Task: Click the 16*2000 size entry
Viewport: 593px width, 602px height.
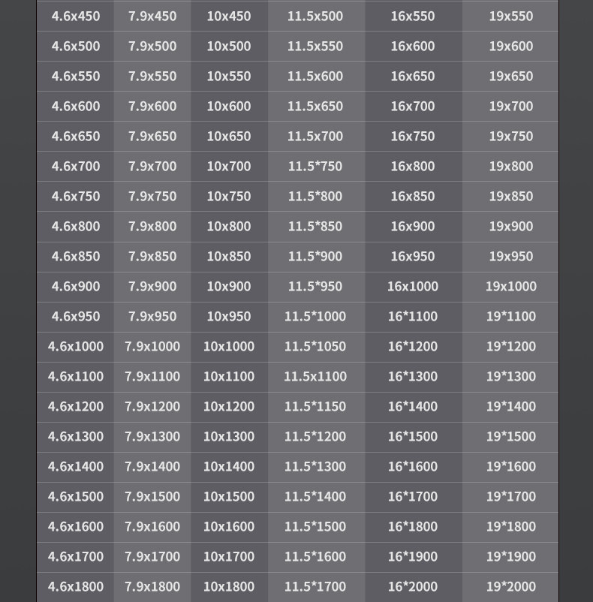Action: (x=413, y=587)
